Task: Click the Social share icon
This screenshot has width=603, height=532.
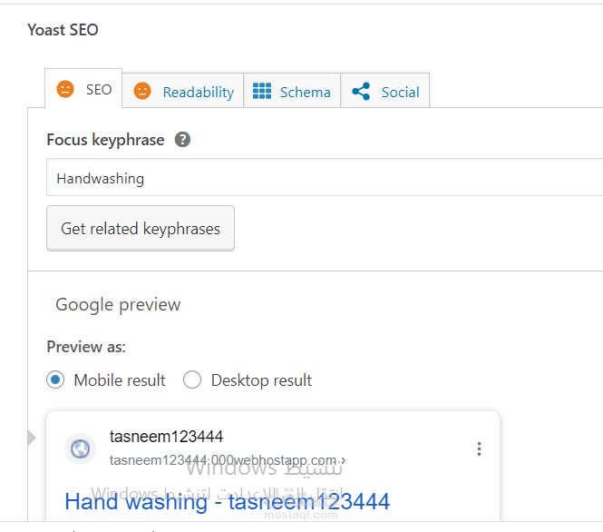Action: [361, 92]
